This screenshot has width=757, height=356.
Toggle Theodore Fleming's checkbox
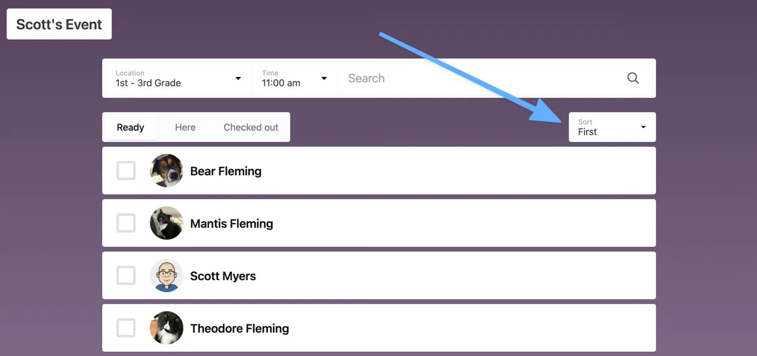(126, 328)
